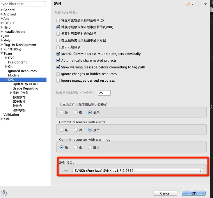Toggle JavaHL commit across multiple projects
The image size is (213, 198).
pyautogui.click(x=58, y=54)
